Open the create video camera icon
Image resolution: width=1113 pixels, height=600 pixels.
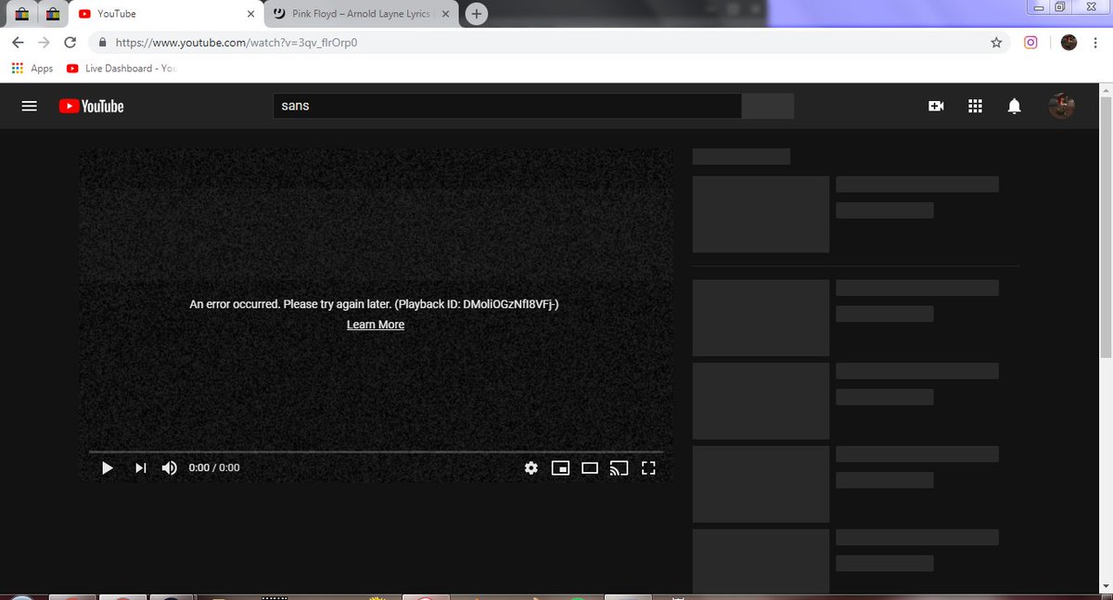click(x=936, y=106)
